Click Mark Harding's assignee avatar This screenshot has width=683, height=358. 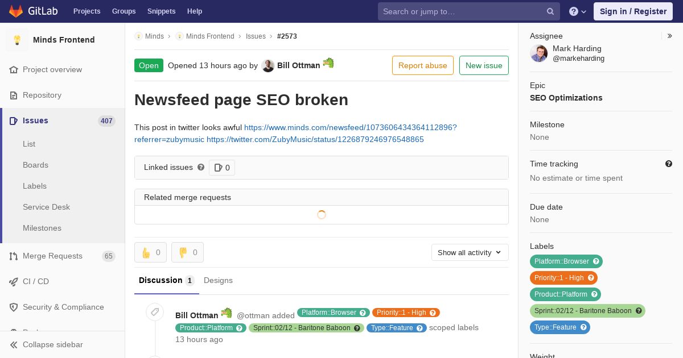click(539, 53)
